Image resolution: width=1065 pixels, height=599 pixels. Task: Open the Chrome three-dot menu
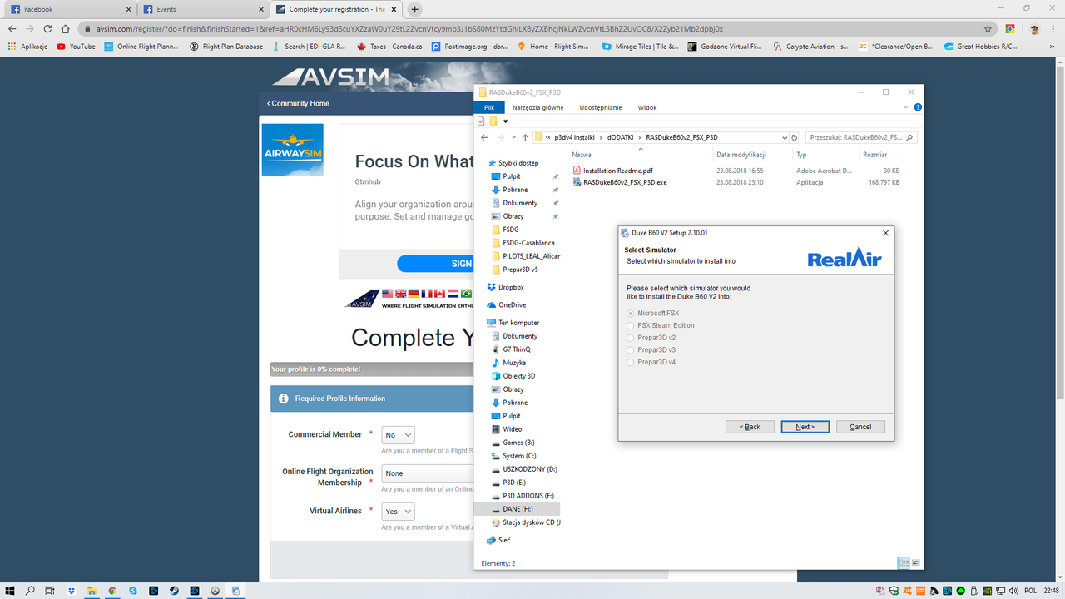tap(1053, 28)
